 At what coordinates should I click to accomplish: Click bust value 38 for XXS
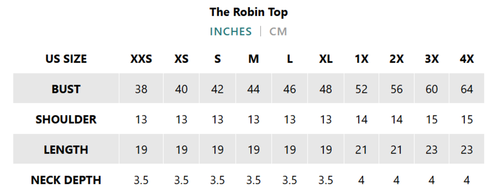coord(141,89)
